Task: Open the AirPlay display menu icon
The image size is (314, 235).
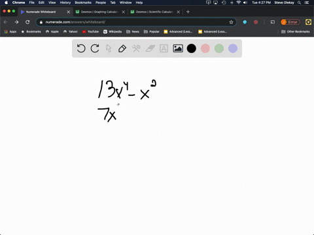Action: pyautogui.click(x=216, y=3)
